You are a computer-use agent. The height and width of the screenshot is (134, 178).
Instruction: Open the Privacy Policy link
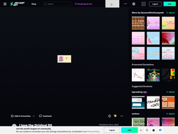(93, 131)
